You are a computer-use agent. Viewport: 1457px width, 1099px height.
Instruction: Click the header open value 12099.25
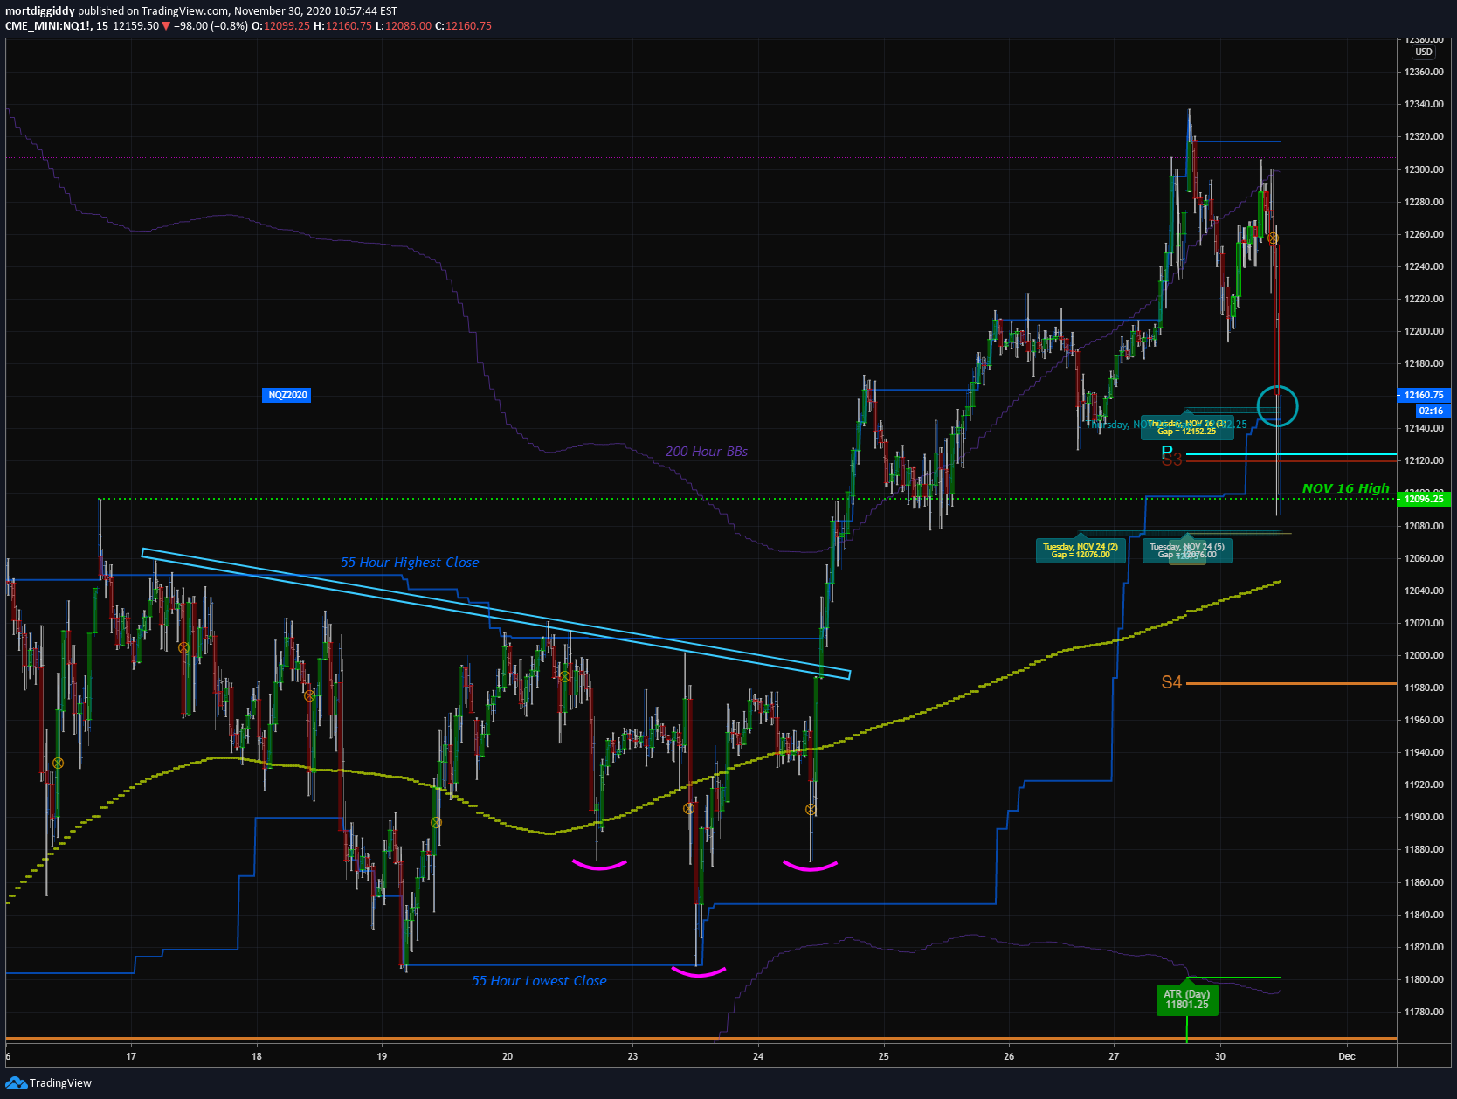click(287, 26)
